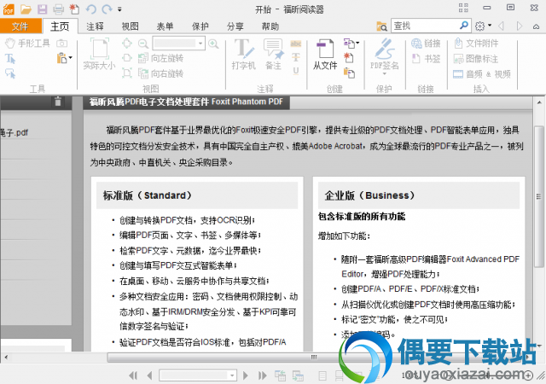546x384 pixels.
Task: Switch to the 主页 ribbon tab
Action: point(60,26)
